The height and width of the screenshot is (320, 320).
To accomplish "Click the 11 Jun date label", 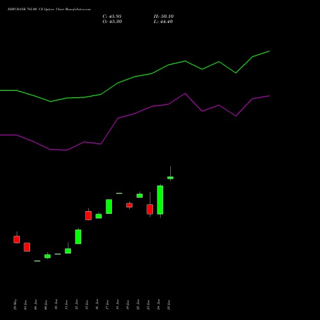I will (67, 305).
